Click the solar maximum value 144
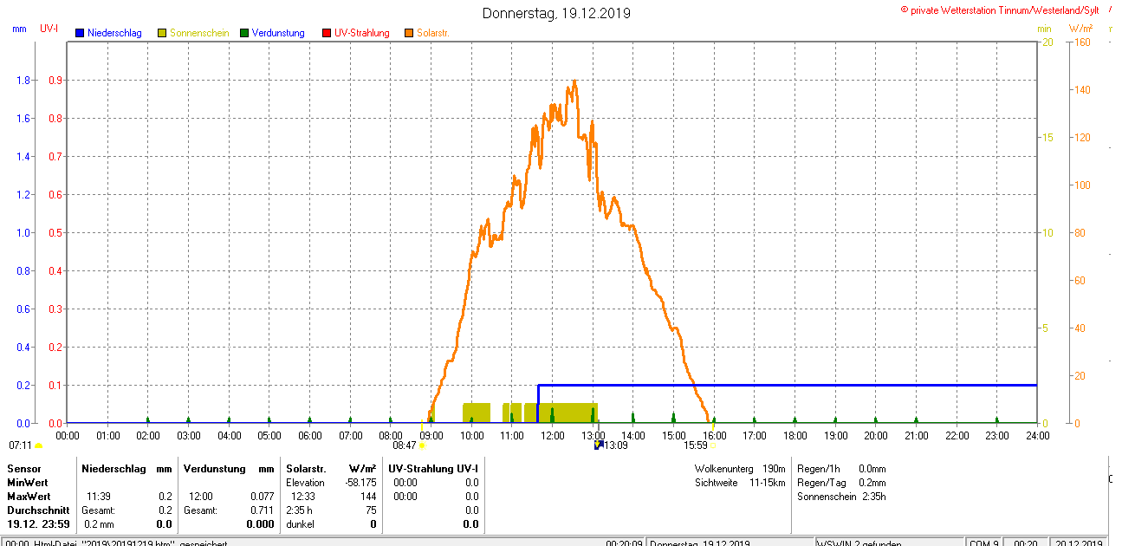This screenshot has height=546, width=1135. pos(368,497)
